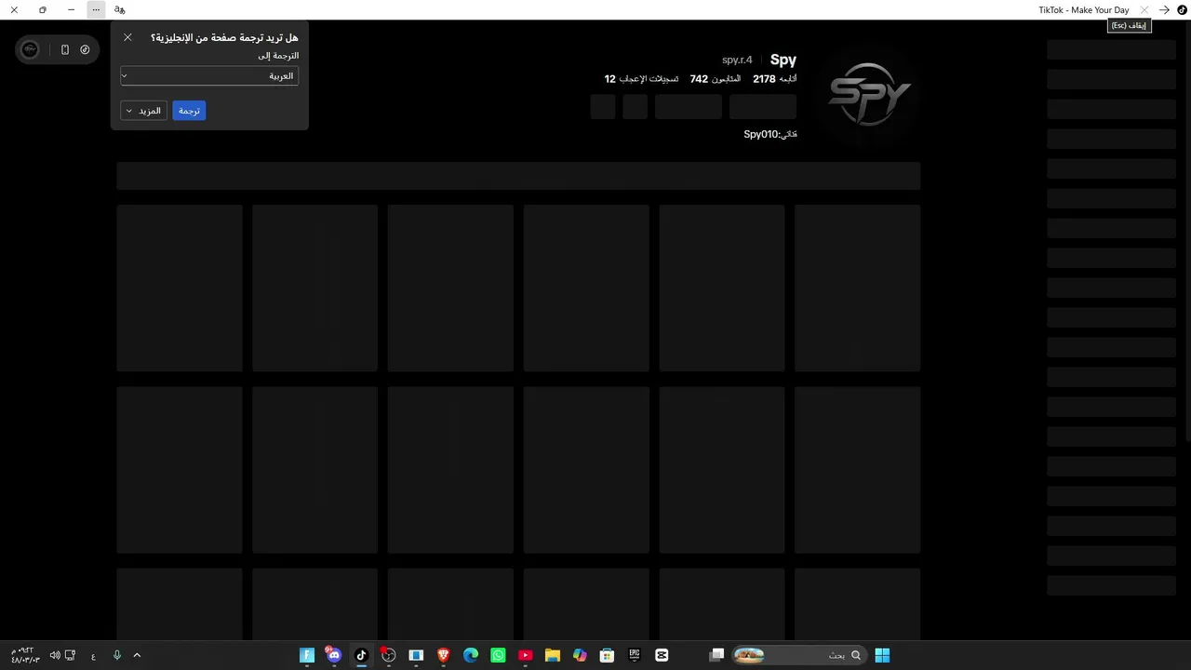Open OBS Studio from the taskbar
Image resolution: width=1191 pixels, height=670 pixels.
(388, 655)
